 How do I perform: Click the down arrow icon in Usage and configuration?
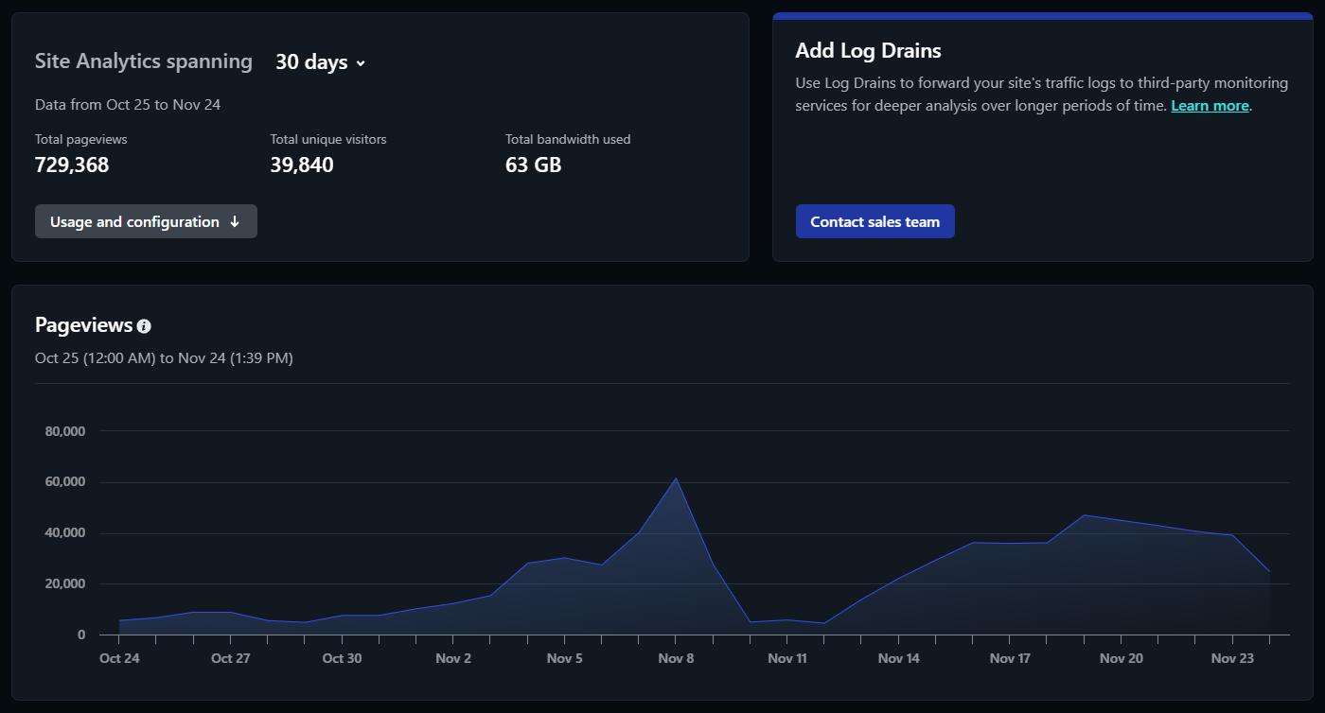pos(235,221)
